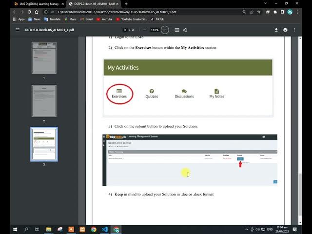Click the PDF vertical scrollbar thumb
The width and height of the screenshot is (312, 234).
[300, 194]
